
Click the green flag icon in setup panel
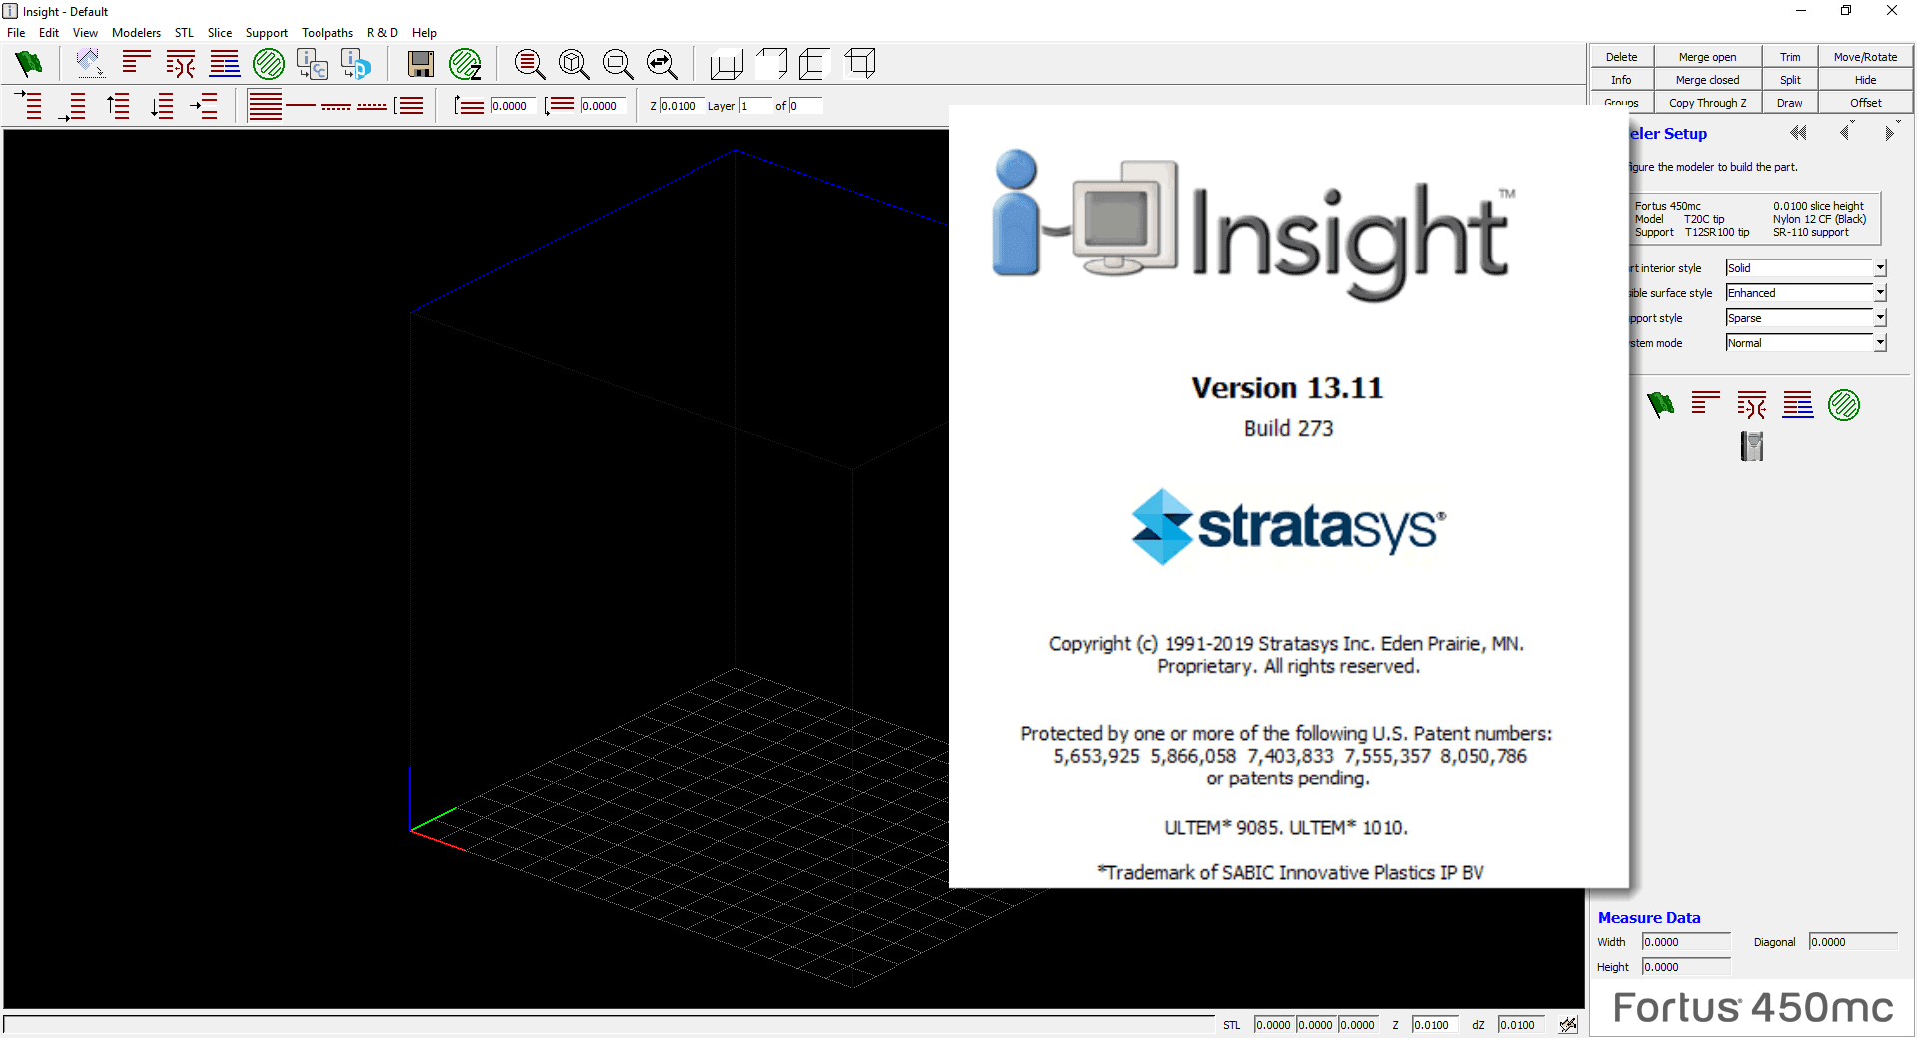[x=1660, y=405]
